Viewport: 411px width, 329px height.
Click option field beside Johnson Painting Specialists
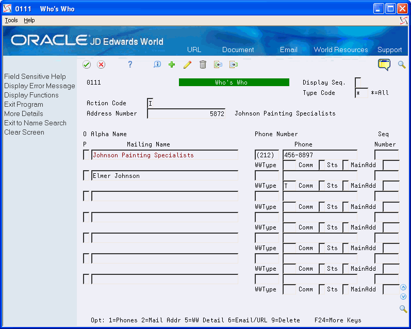pos(86,155)
